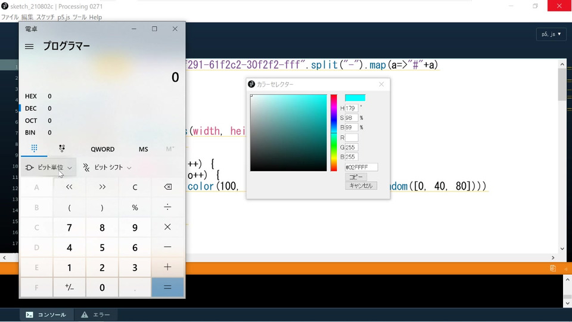Click digit 5 on calculator keypad

click(x=102, y=247)
